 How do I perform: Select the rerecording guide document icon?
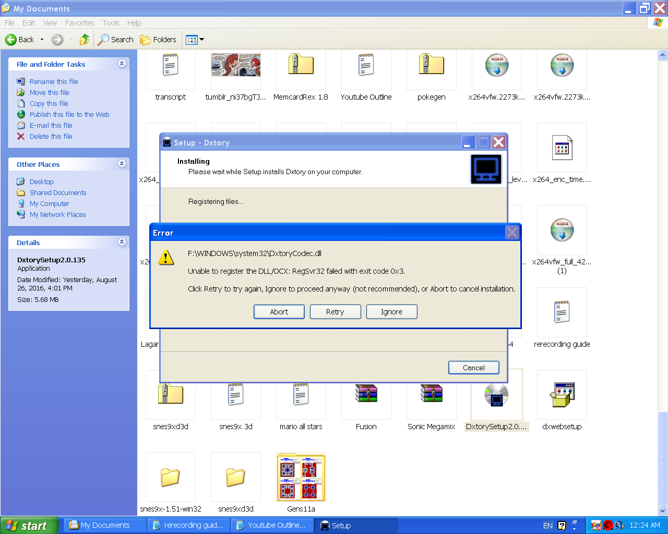click(x=562, y=313)
